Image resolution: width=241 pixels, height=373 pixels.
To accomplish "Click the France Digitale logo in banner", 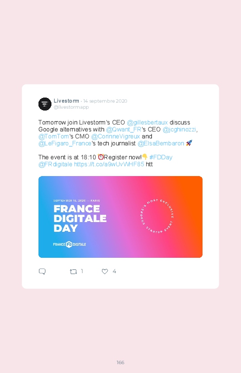I will tap(70, 244).
